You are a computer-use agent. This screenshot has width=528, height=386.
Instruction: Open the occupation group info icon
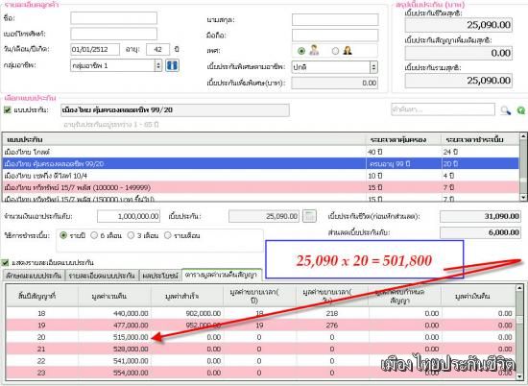pos(172,65)
